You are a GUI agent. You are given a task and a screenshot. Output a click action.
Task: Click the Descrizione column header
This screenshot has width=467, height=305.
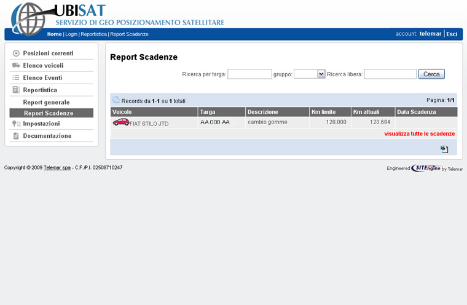click(x=277, y=112)
